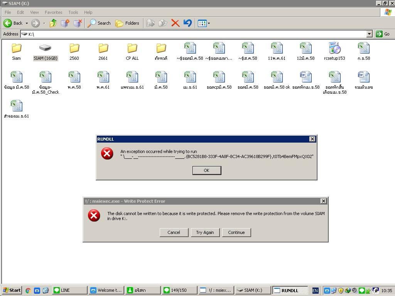This screenshot has width=395, height=296.
Task: Click Cancel in Write Protect Error dialog
Action: (174, 232)
